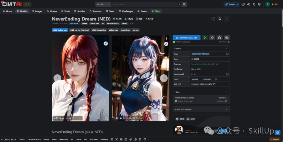This screenshot has width=283, height=142.
Task: Click info icon on blue-haired image
Action: (167, 118)
